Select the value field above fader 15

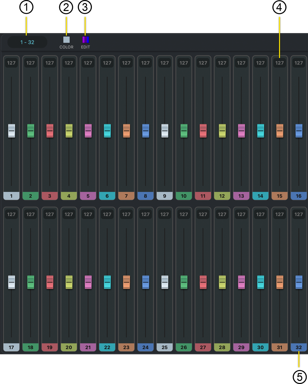point(279,63)
